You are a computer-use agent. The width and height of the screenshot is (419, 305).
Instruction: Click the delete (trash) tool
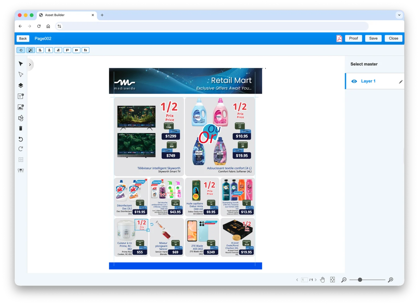[20, 128]
